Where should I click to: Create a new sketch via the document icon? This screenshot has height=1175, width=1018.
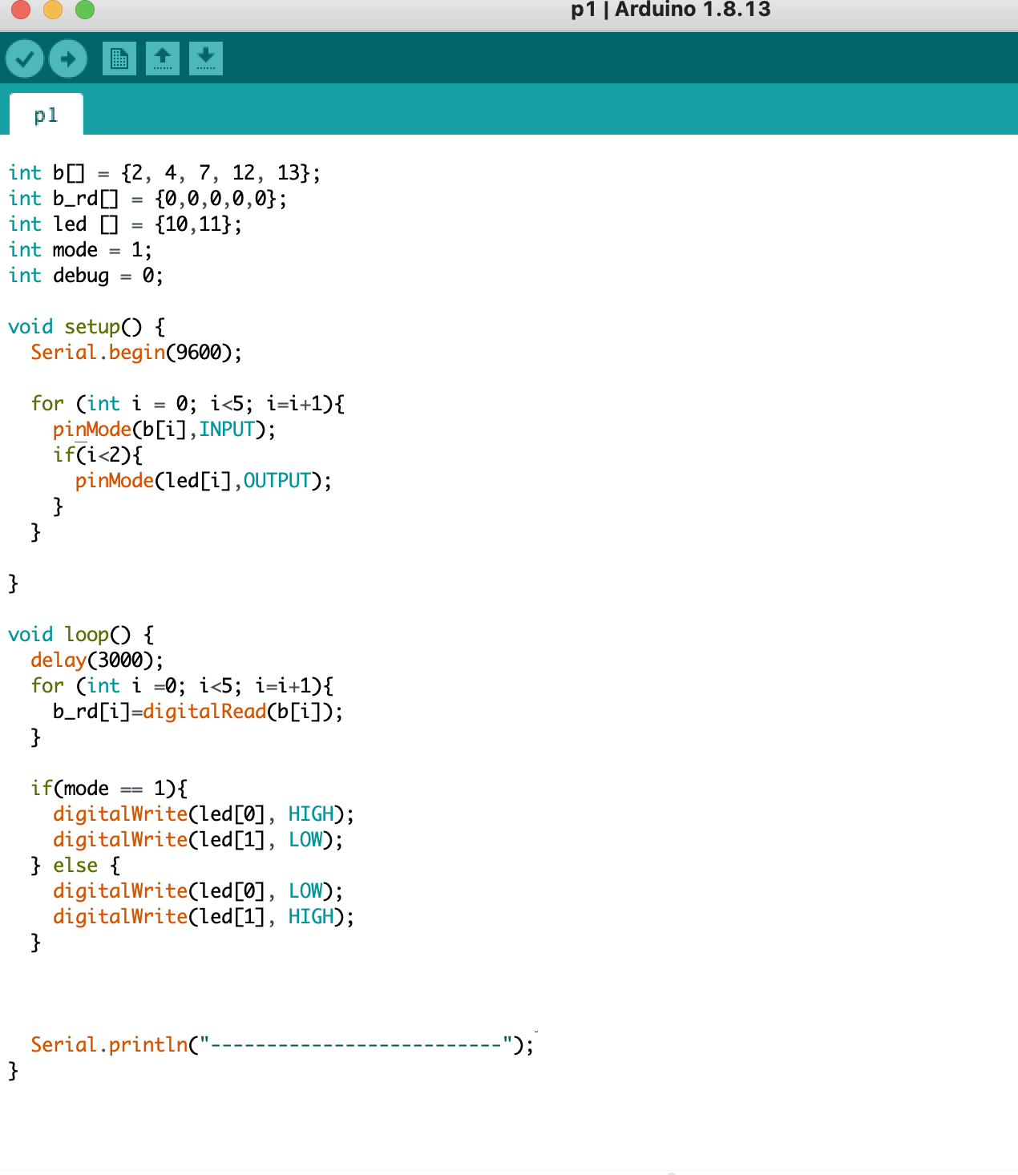click(x=120, y=58)
